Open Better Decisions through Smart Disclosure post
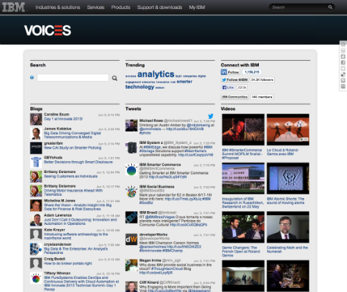Screen dimensions: 347x292 78,162
